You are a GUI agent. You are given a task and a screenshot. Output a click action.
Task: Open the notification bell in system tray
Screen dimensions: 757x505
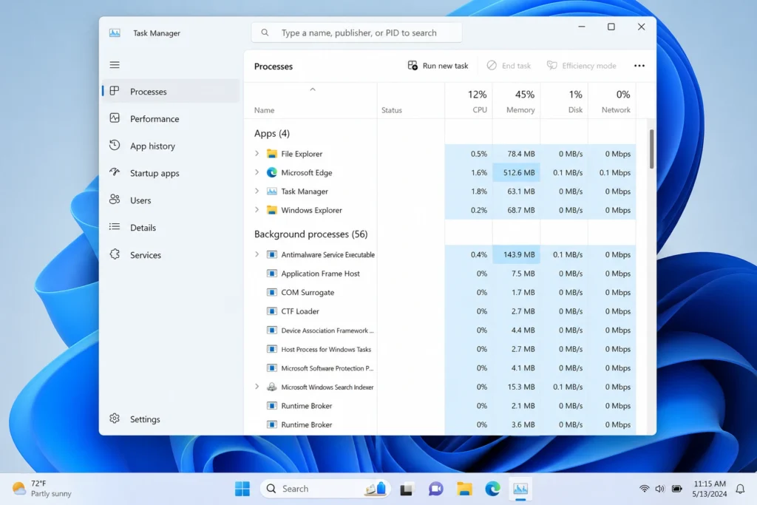[x=740, y=489]
